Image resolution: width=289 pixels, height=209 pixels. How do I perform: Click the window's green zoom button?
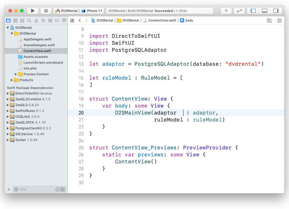(x=22, y=11)
